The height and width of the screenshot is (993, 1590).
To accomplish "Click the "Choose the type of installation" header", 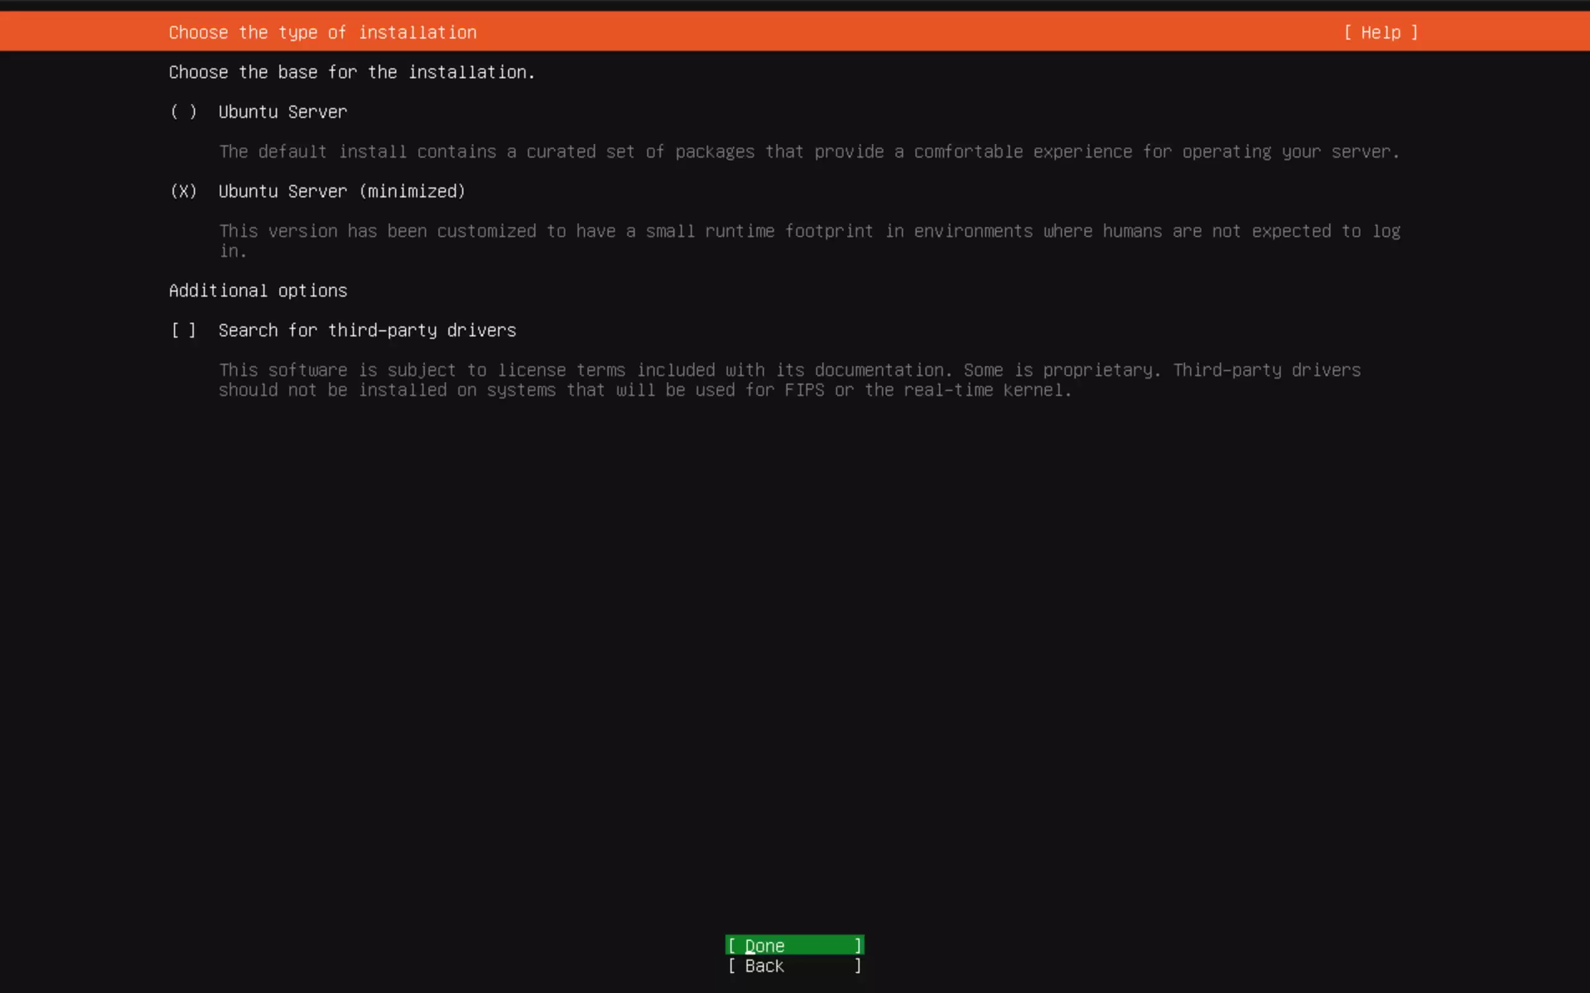I will [x=322, y=32].
